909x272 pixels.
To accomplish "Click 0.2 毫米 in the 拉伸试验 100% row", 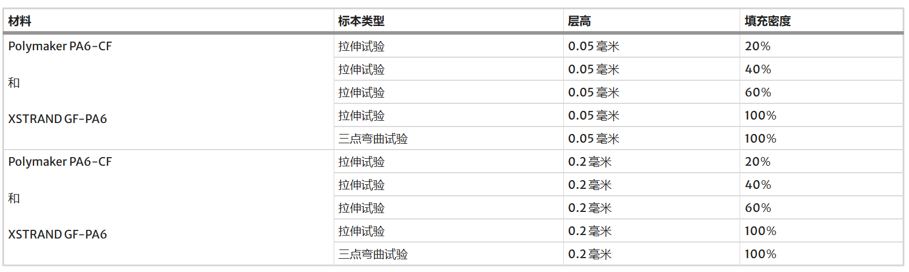I will click(590, 231).
